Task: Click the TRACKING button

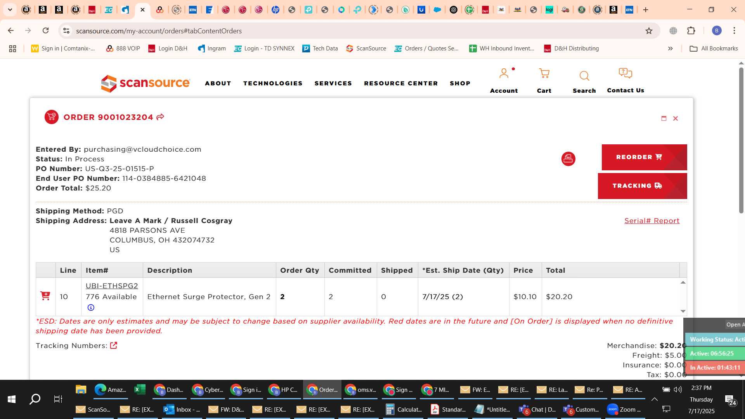Action: [x=642, y=186]
